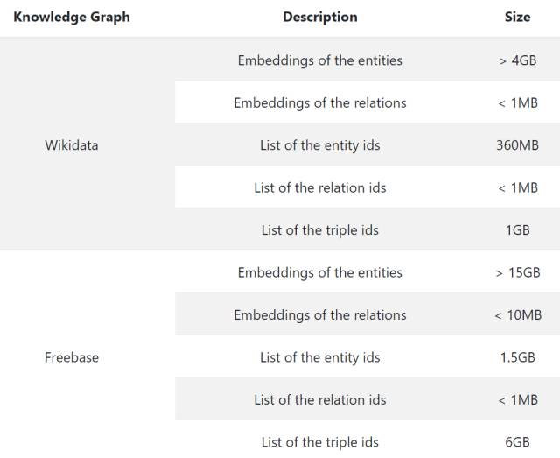Select Wikidata's List of the entity ids
The height and width of the screenshot is (458, 560).
coord(320,145)
